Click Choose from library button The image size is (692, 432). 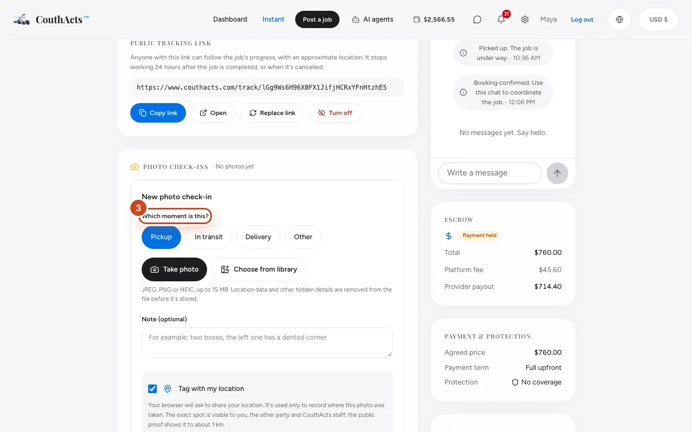259,269
